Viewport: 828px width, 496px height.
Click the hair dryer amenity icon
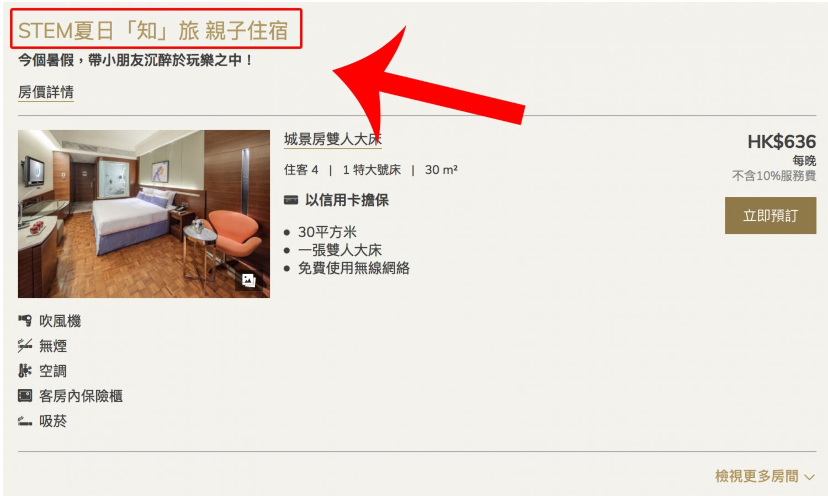pyautogui.click(x=25, y=321)
